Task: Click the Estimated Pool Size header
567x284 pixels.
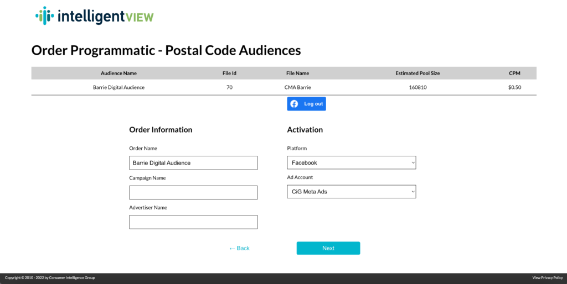Action: tap(417, 73)
